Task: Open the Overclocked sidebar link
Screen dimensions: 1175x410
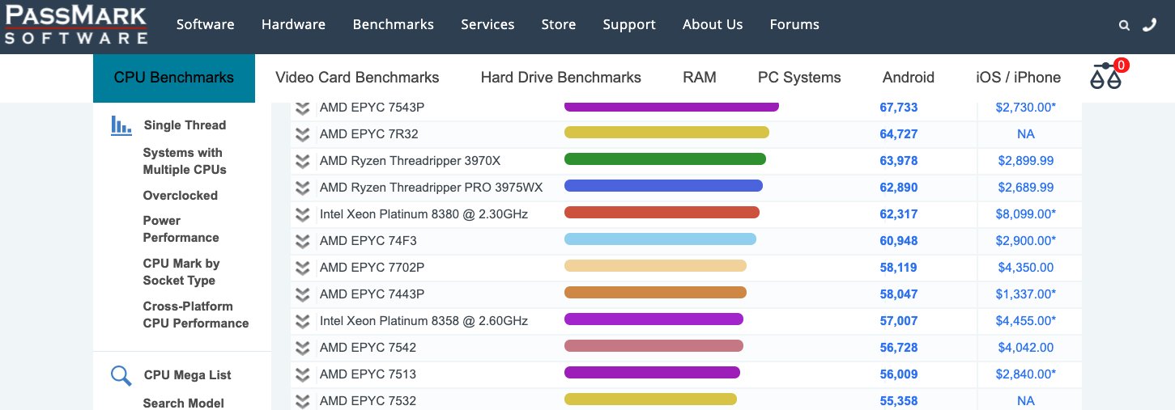Action: (x=181, y=196)
